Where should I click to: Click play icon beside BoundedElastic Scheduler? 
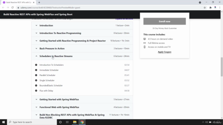[36, 85]
